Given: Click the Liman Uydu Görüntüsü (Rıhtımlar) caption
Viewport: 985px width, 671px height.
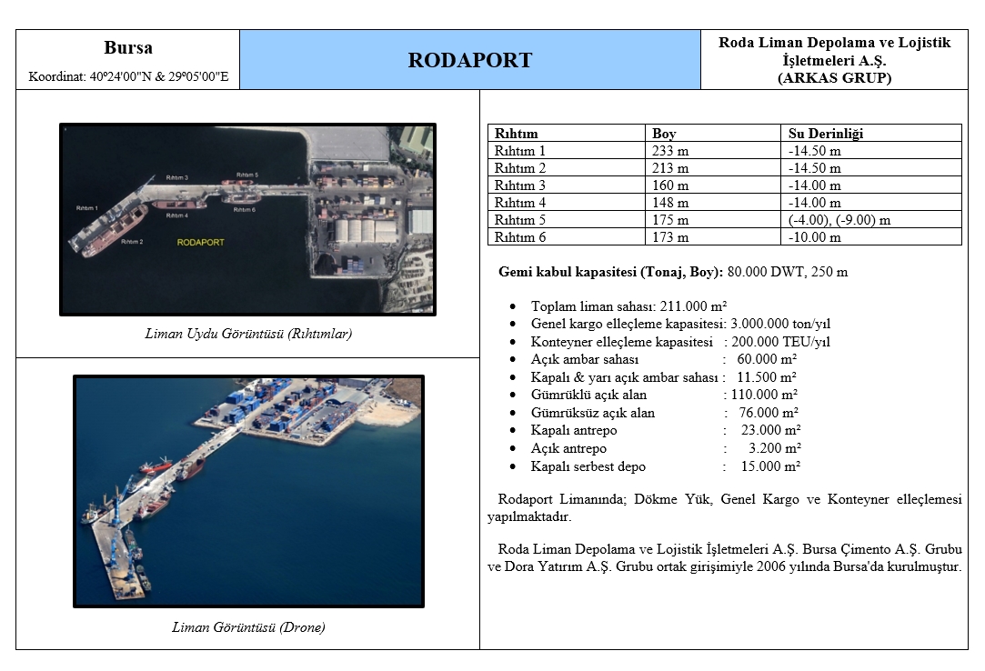Looking at the screenshot, I should pos(248,334).
